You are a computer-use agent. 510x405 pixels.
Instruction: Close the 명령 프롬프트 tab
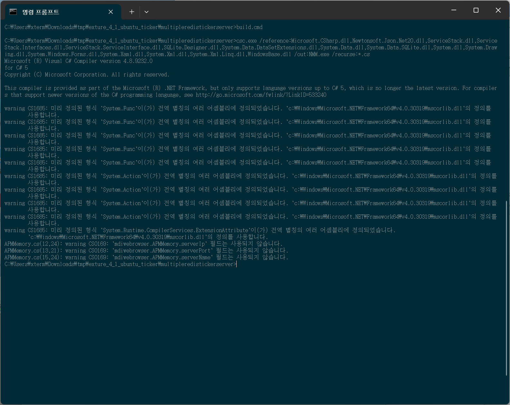(x=111, y=12)
